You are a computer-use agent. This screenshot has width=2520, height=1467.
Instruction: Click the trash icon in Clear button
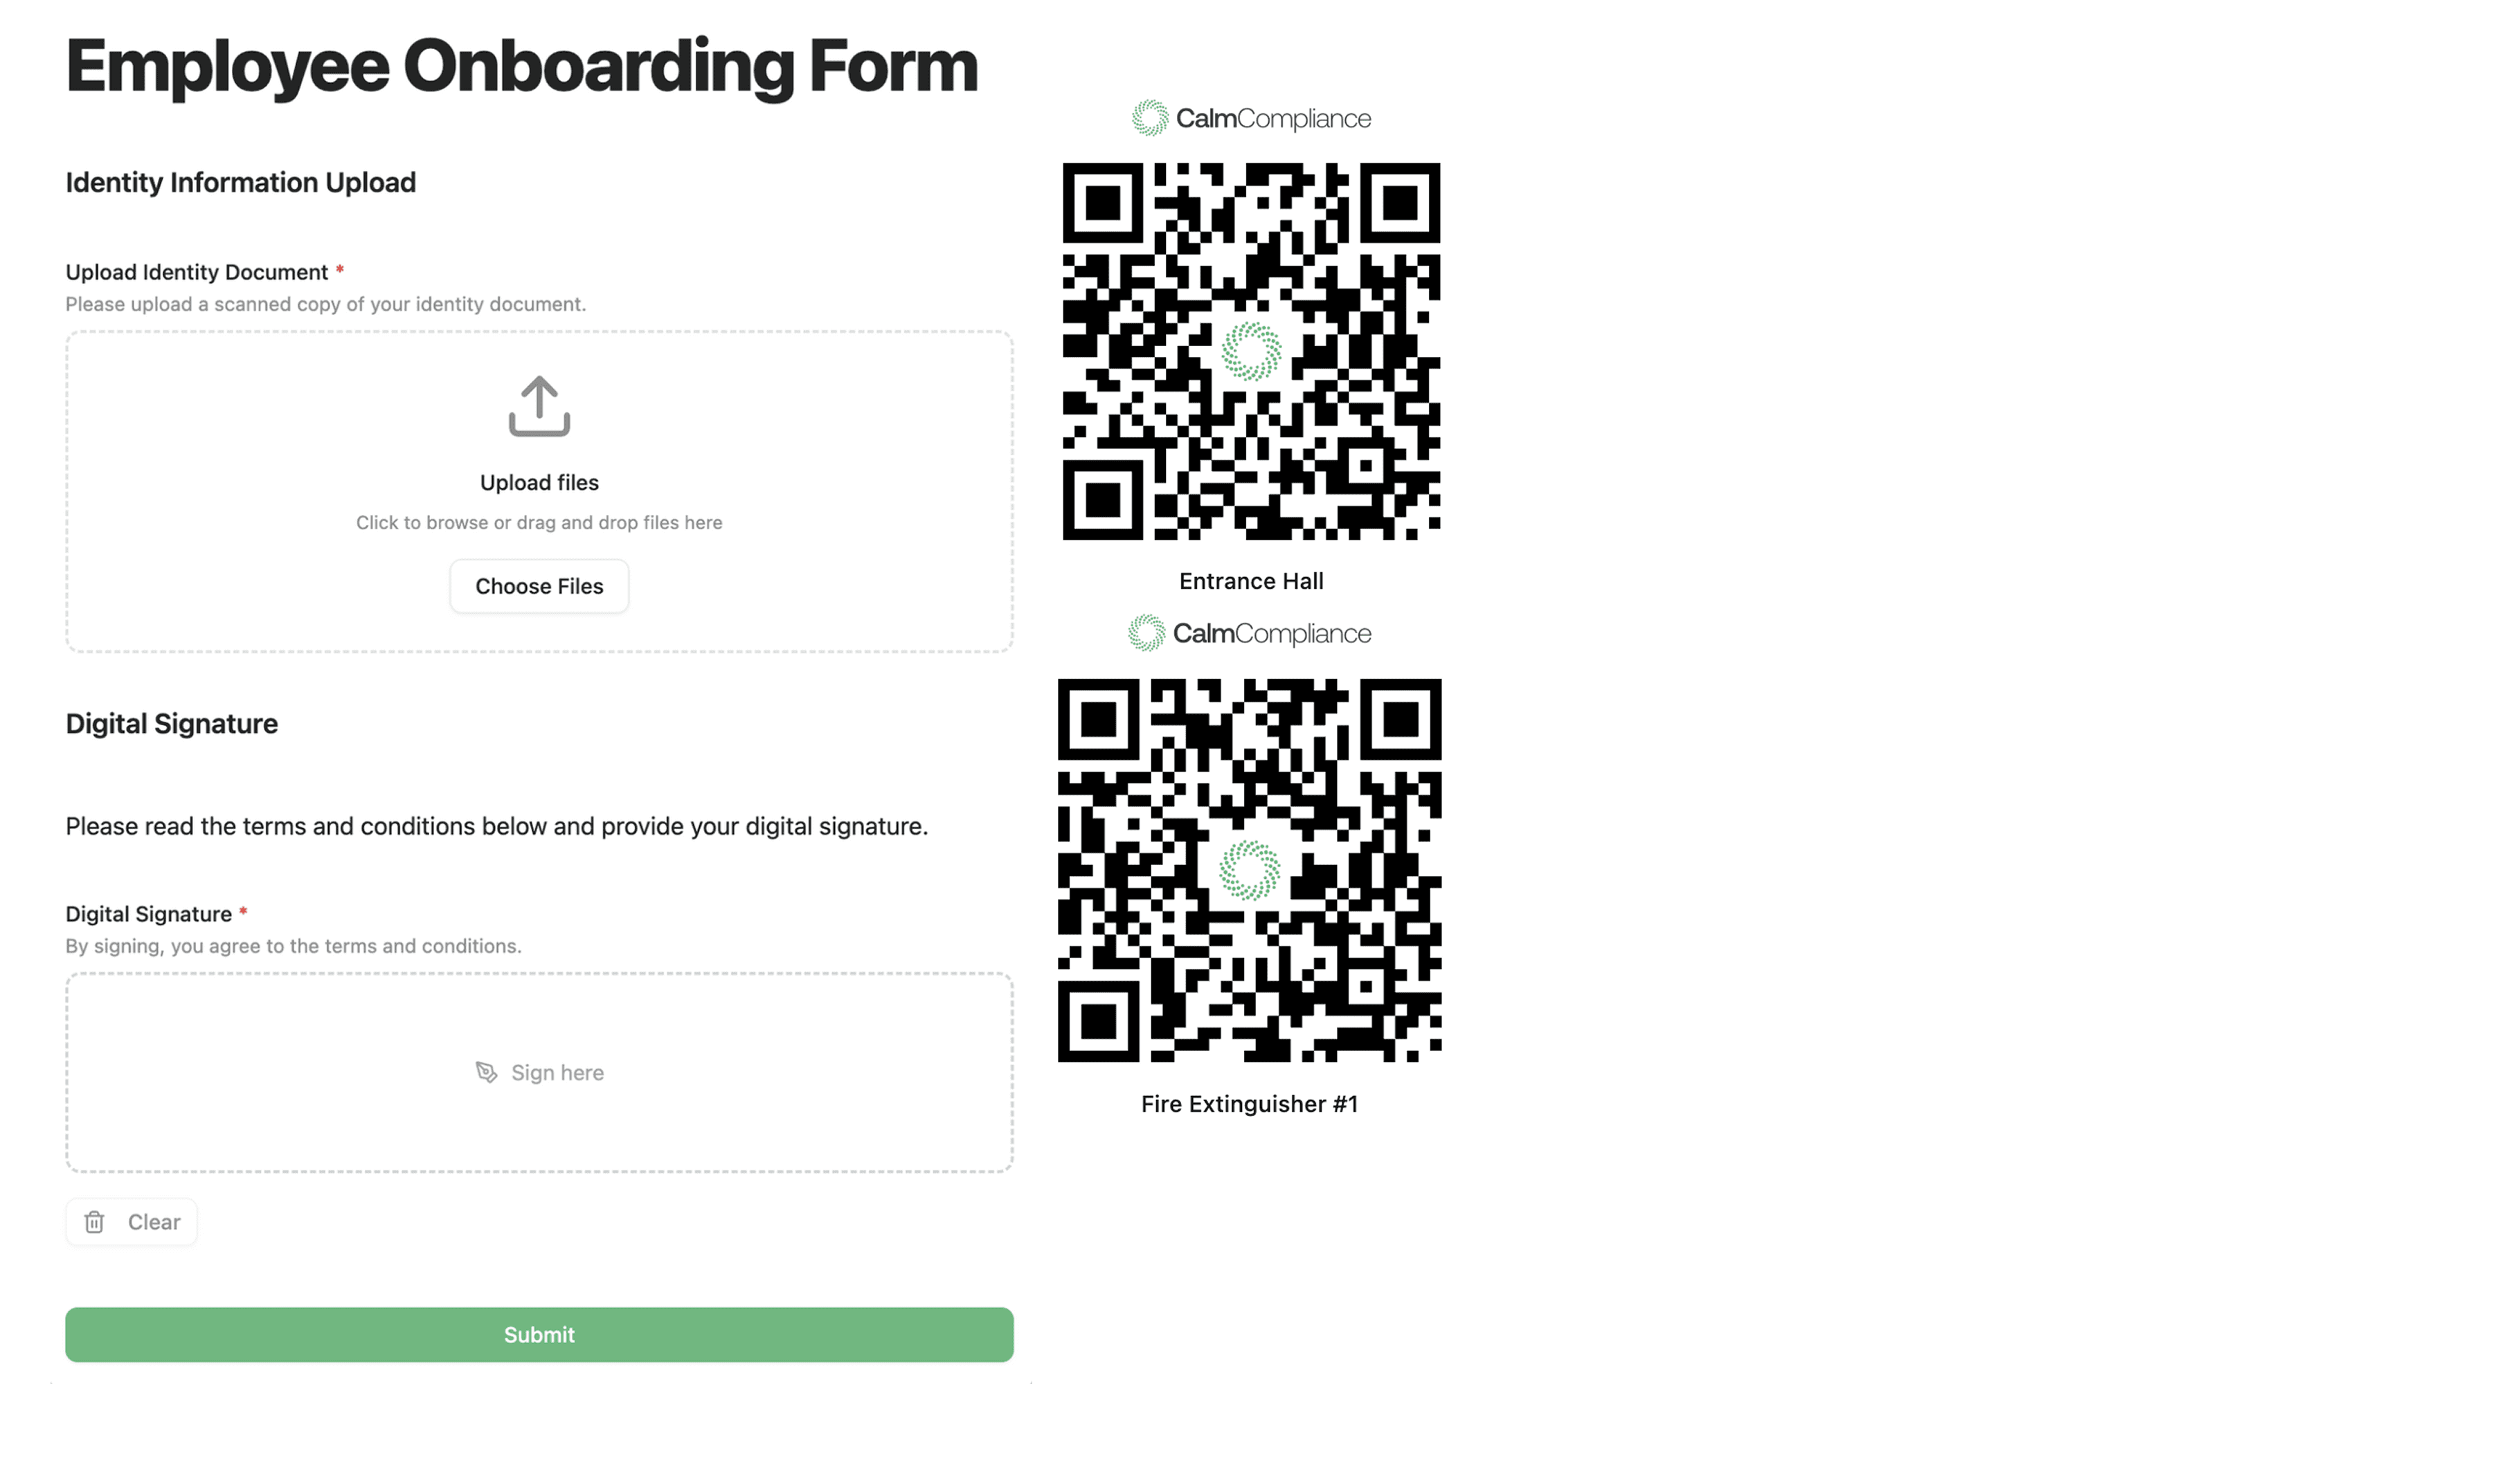[94, 1222]
